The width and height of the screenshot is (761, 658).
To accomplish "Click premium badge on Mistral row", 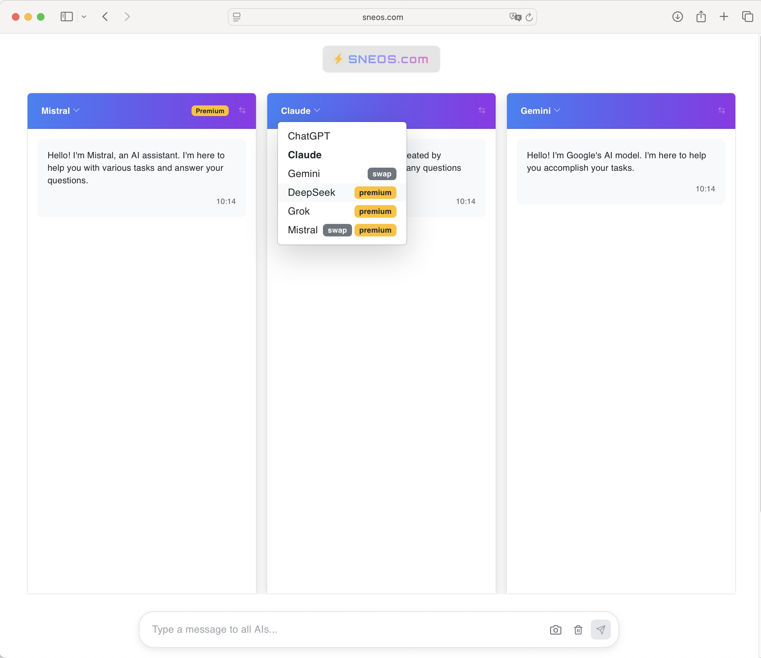I will [x=375, y=230].
